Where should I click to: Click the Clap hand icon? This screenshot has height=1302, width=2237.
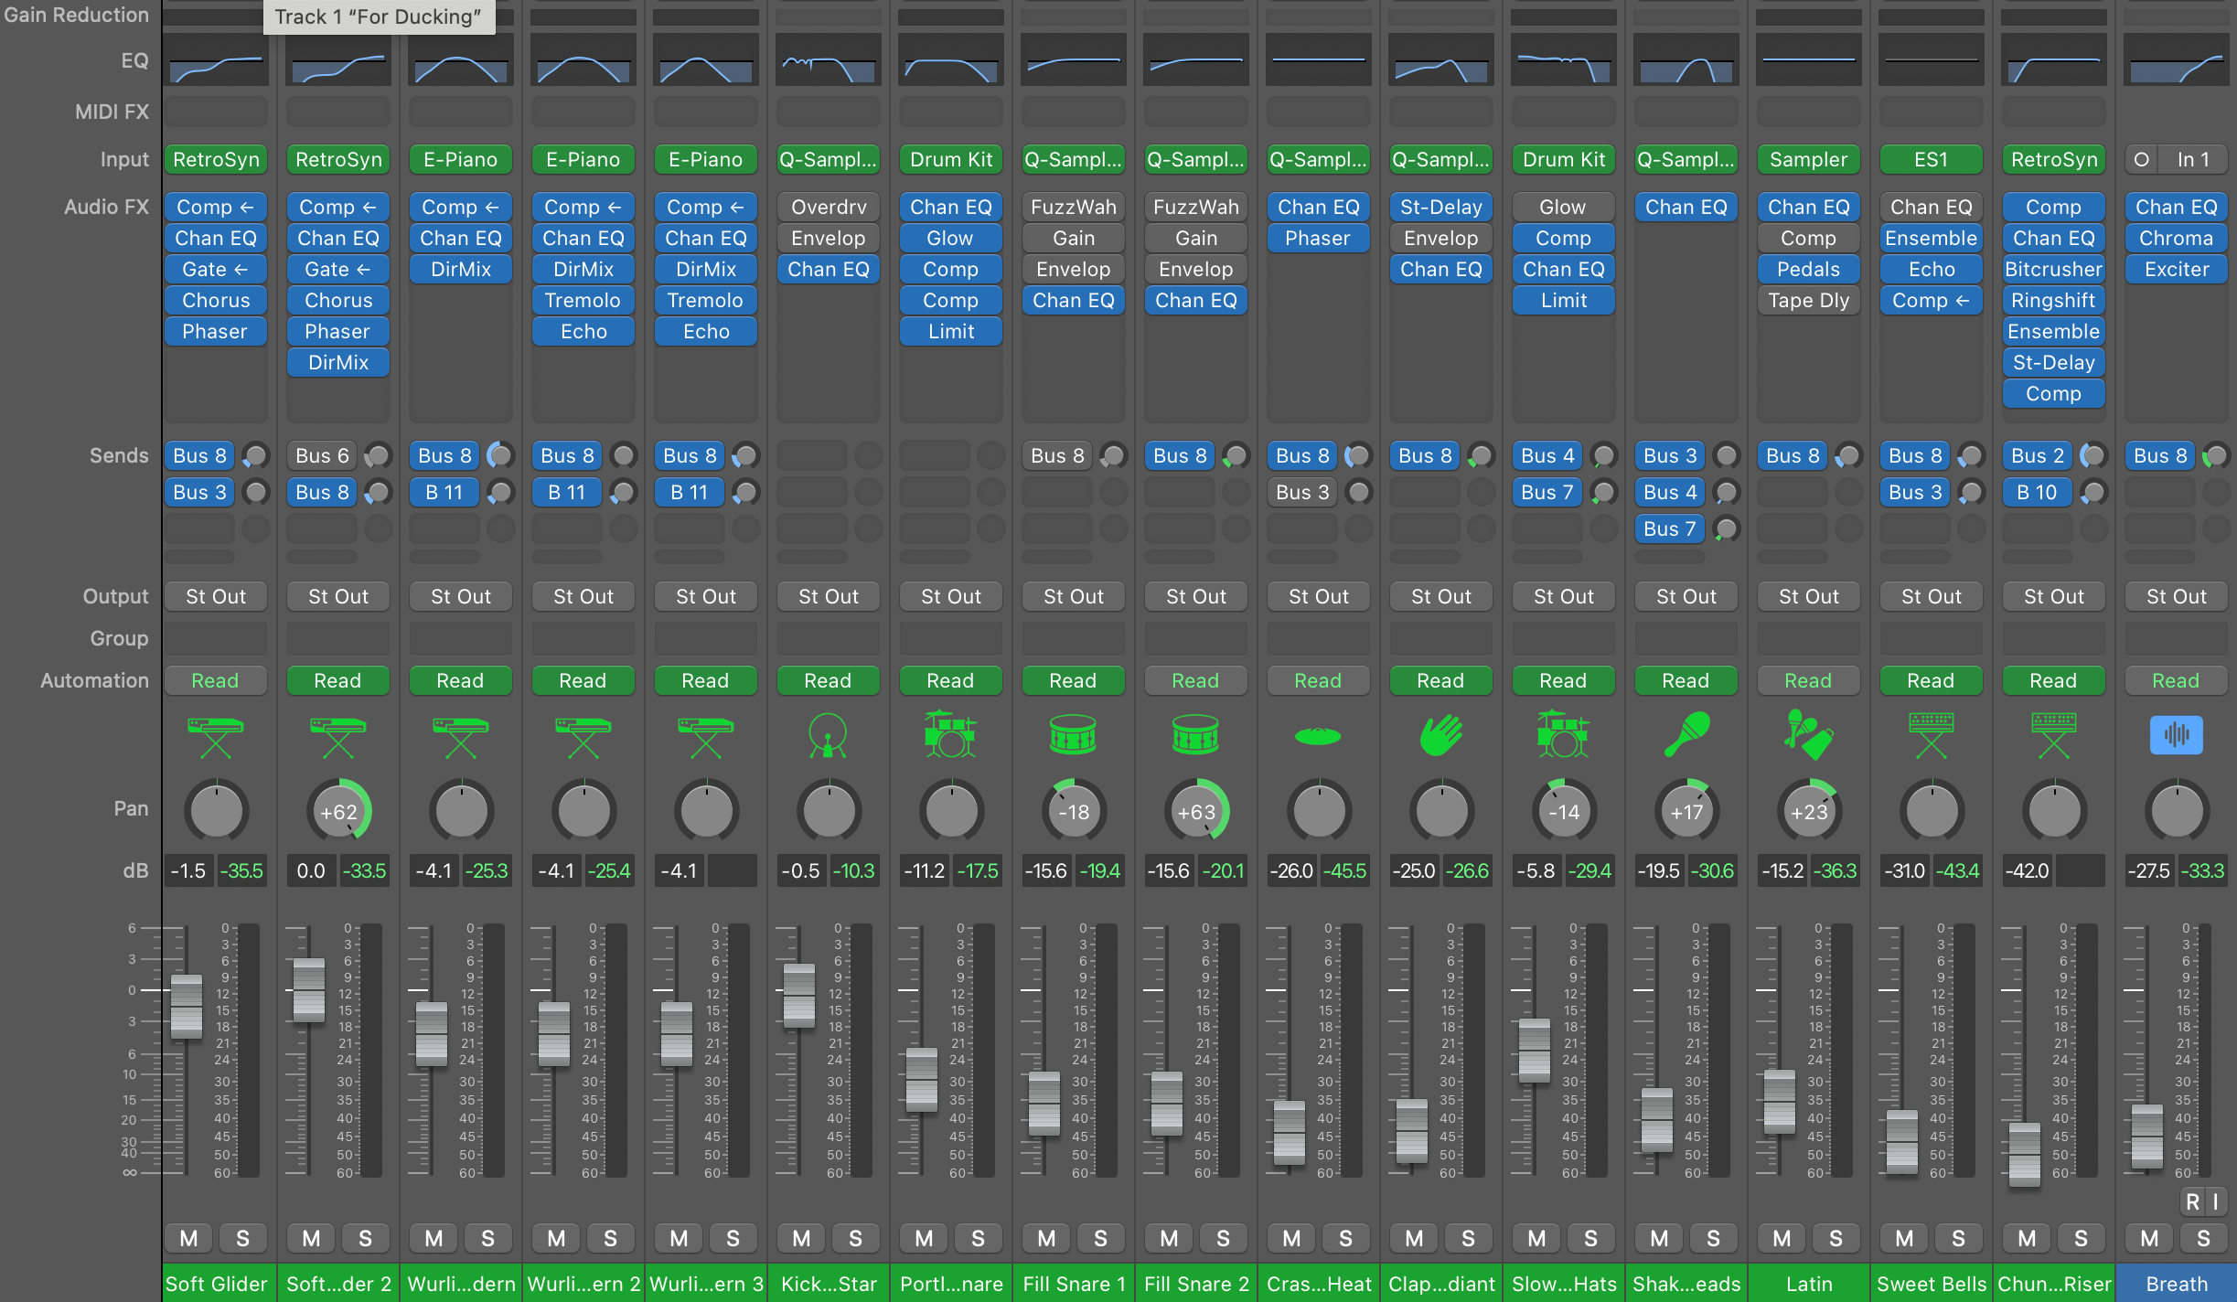pos(1440,735)
